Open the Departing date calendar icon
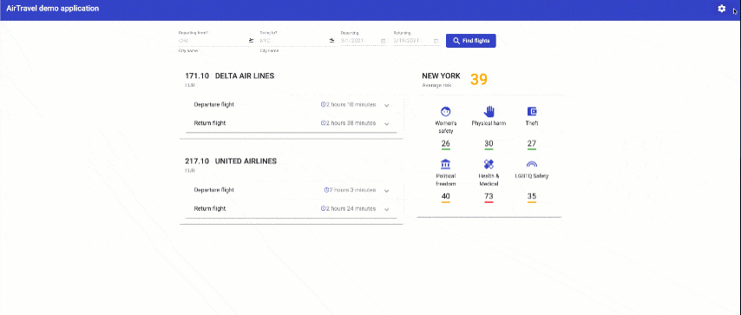Image resolution: width=741 pixels, height=315 pixels. click(384, 41)
